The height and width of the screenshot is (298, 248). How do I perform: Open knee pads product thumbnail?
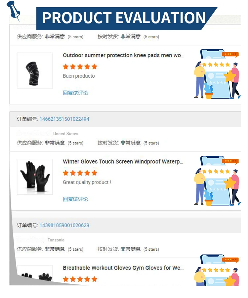[35, 70]
